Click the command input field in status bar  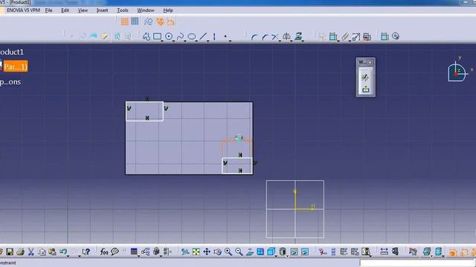click(418, 263)
